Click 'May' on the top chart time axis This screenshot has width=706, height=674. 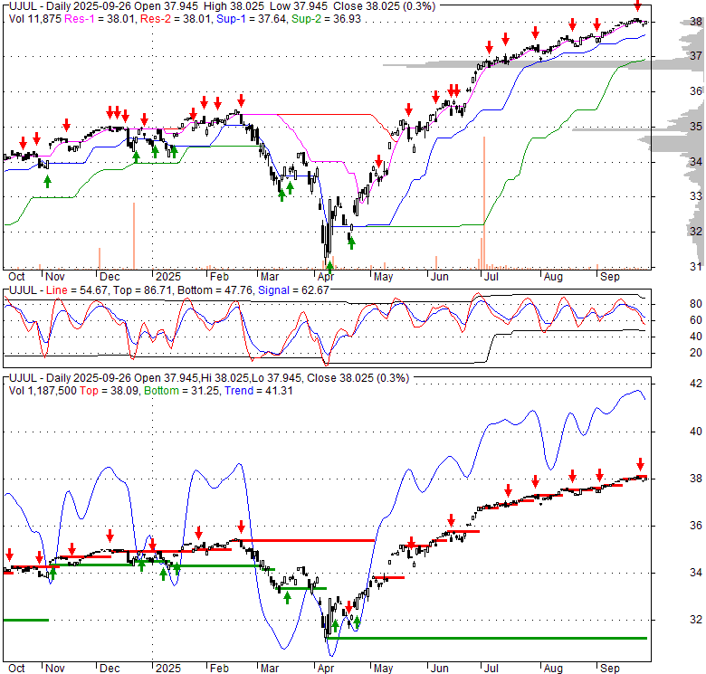click(383, 277)
